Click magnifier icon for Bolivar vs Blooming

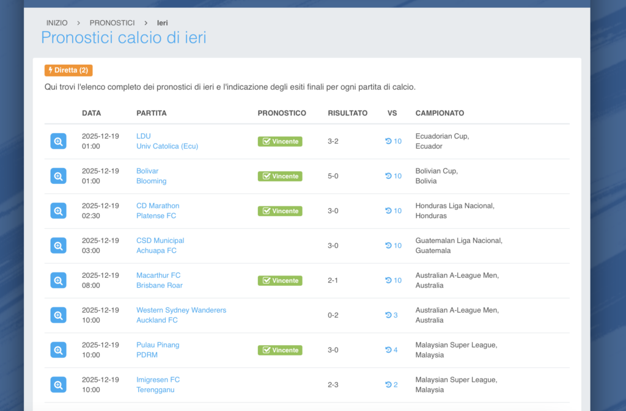click(x=58, y=176)
